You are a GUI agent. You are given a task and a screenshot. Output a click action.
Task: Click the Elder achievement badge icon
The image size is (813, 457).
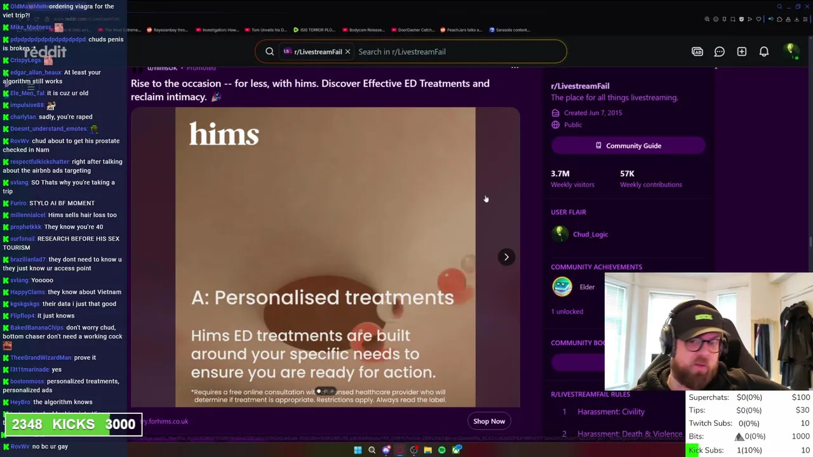tap(562, 287)
